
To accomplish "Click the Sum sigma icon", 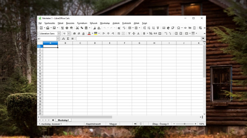I will [x=68, y=39].
